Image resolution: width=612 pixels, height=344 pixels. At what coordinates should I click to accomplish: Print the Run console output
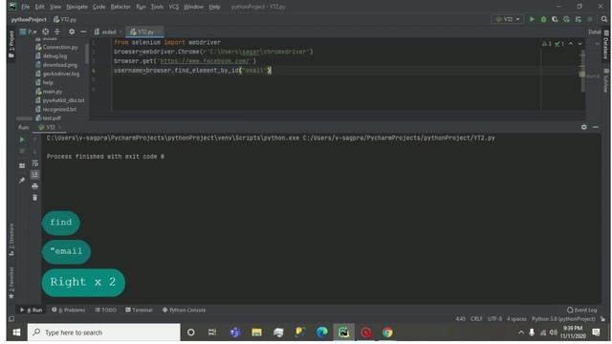click(x=34, y=186)
